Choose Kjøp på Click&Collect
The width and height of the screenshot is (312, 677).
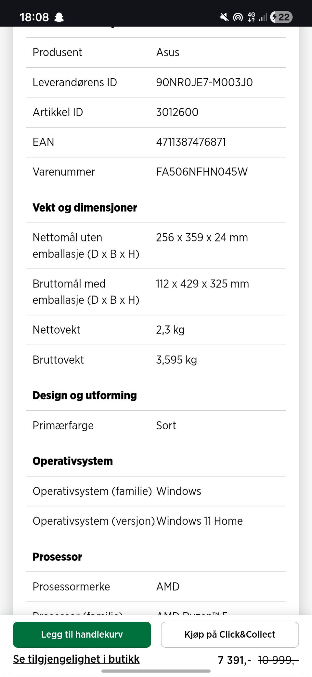coord(230,634)
